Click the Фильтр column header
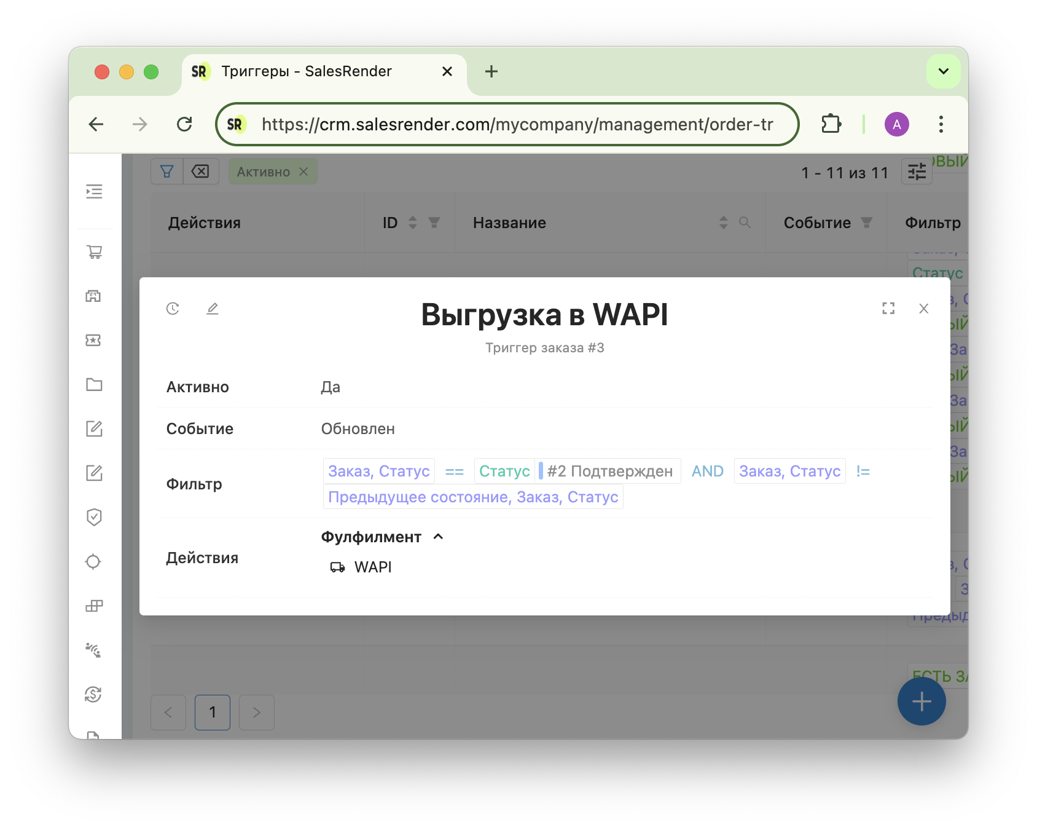This screenshot has width=1037, height=830. [x=933, y=223]
